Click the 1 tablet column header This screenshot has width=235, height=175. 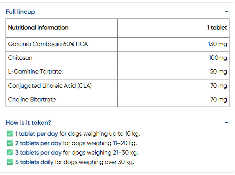tap(173, 28)
